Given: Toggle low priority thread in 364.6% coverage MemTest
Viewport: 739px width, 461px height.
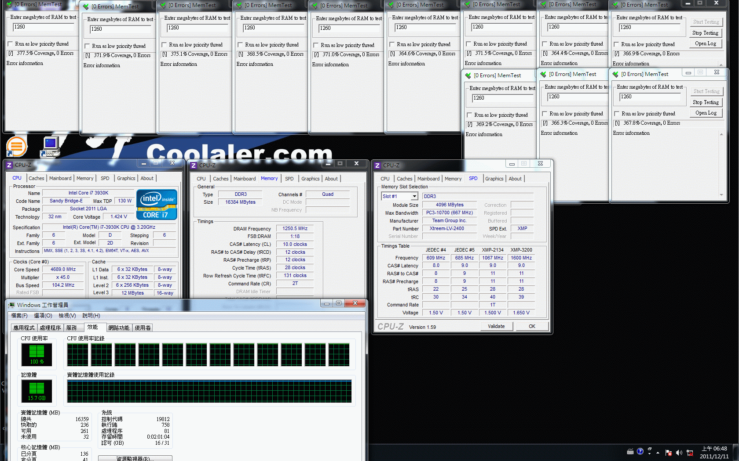Looking at the screenshot, I should tap(392, 44).
